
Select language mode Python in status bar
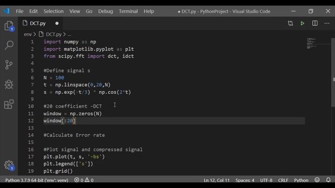tap(301, 180)
